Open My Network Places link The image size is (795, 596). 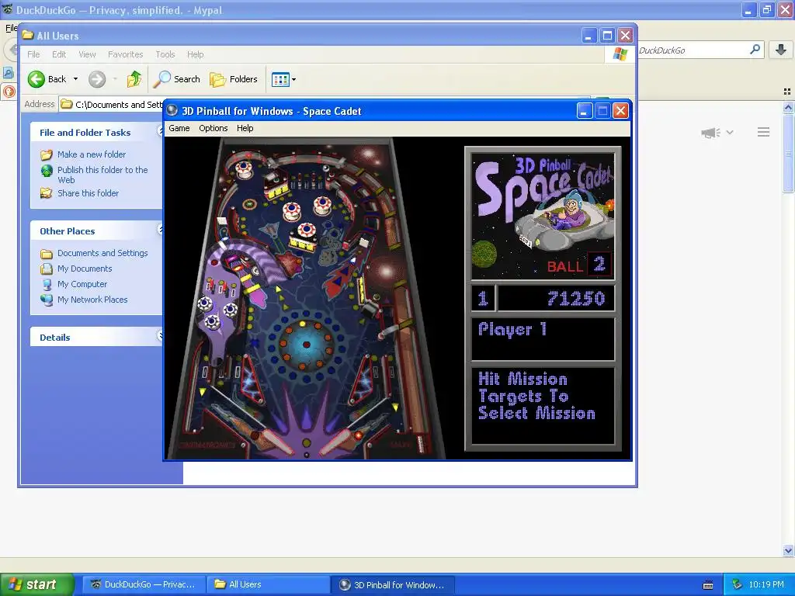(92, 300)
